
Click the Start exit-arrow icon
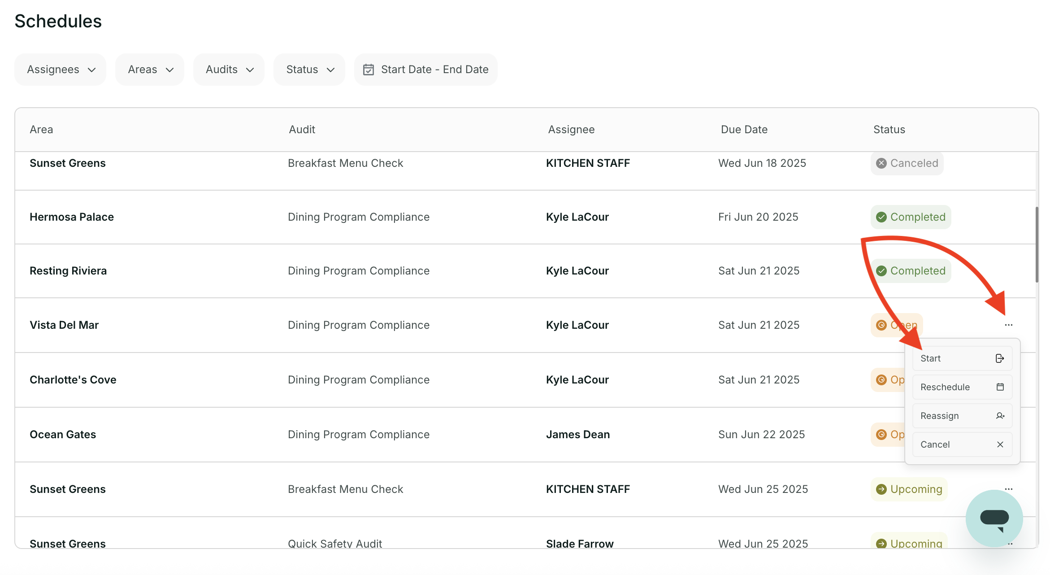pos(1000,358)
